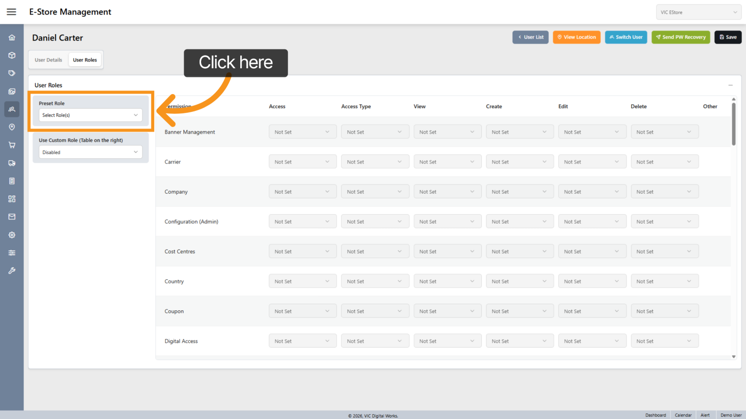The width and height of the screenshot is (746, 419).
Task: Open the mail envelope sidebar icon
Action: (12, 217)
